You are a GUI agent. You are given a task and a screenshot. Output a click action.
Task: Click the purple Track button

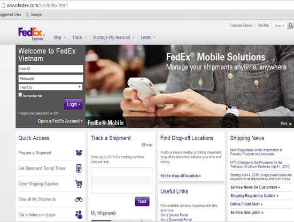click(142, 201)
